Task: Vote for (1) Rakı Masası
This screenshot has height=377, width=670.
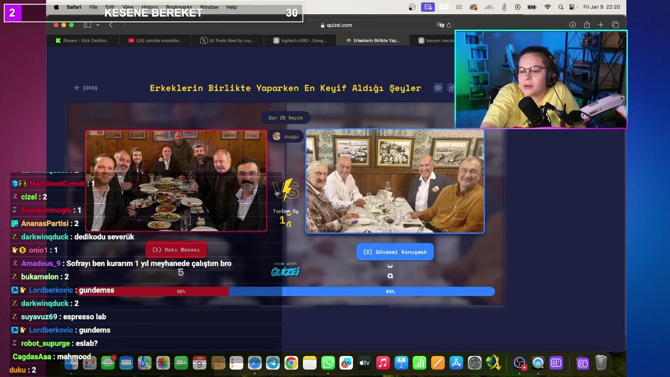Action: click(x=176, y=250)
